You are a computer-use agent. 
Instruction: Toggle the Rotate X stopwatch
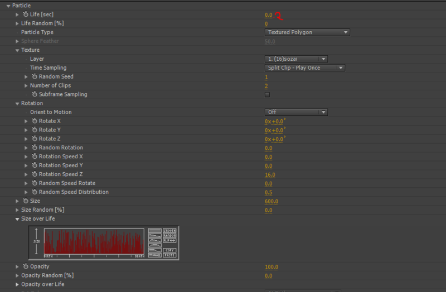(x=35, y=121)
